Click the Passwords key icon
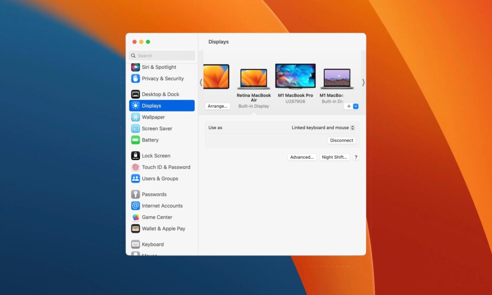 135,194
